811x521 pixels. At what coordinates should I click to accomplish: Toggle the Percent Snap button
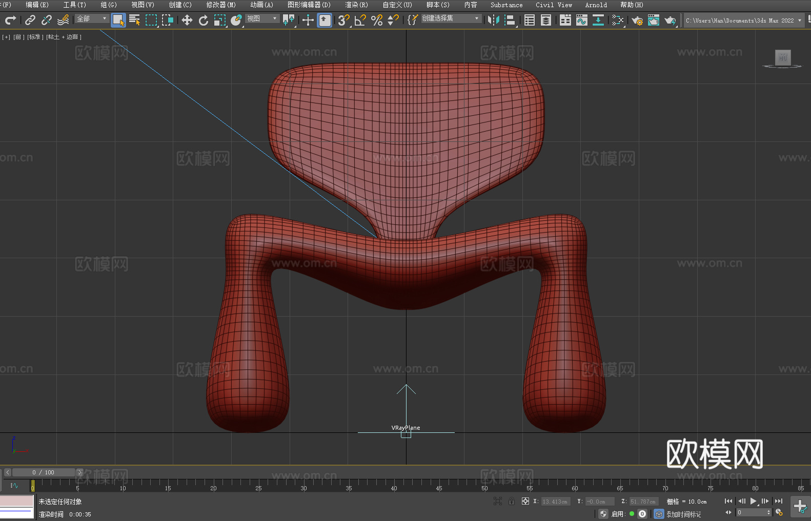pos(377,20)
